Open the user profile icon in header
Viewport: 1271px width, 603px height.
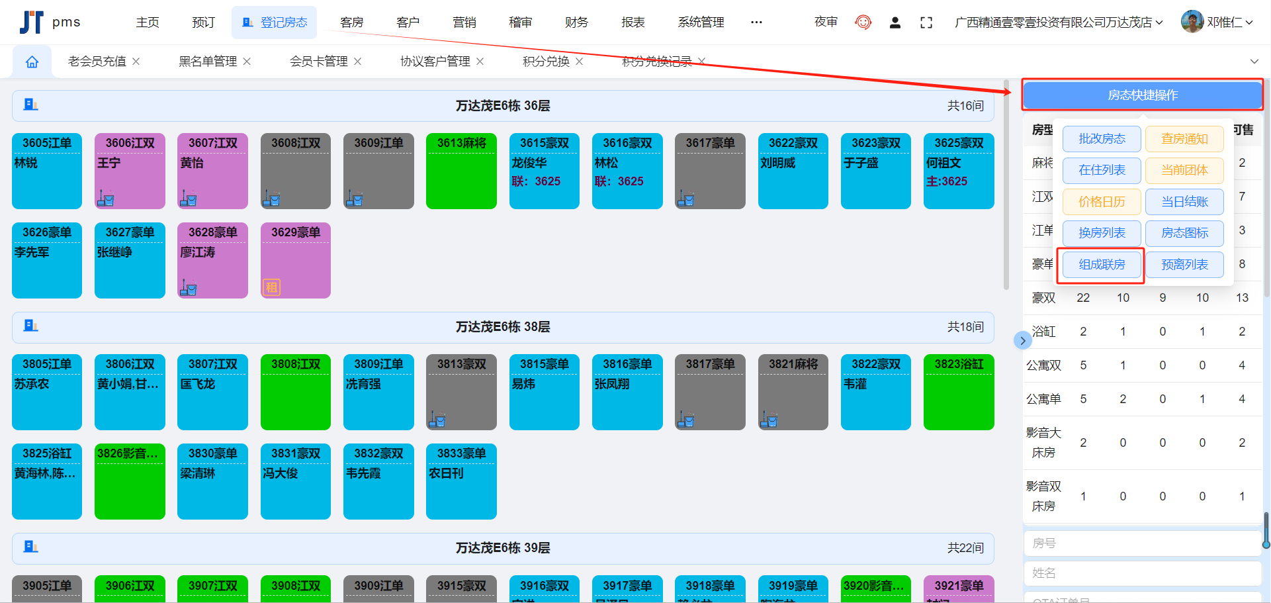coord(895,23)
